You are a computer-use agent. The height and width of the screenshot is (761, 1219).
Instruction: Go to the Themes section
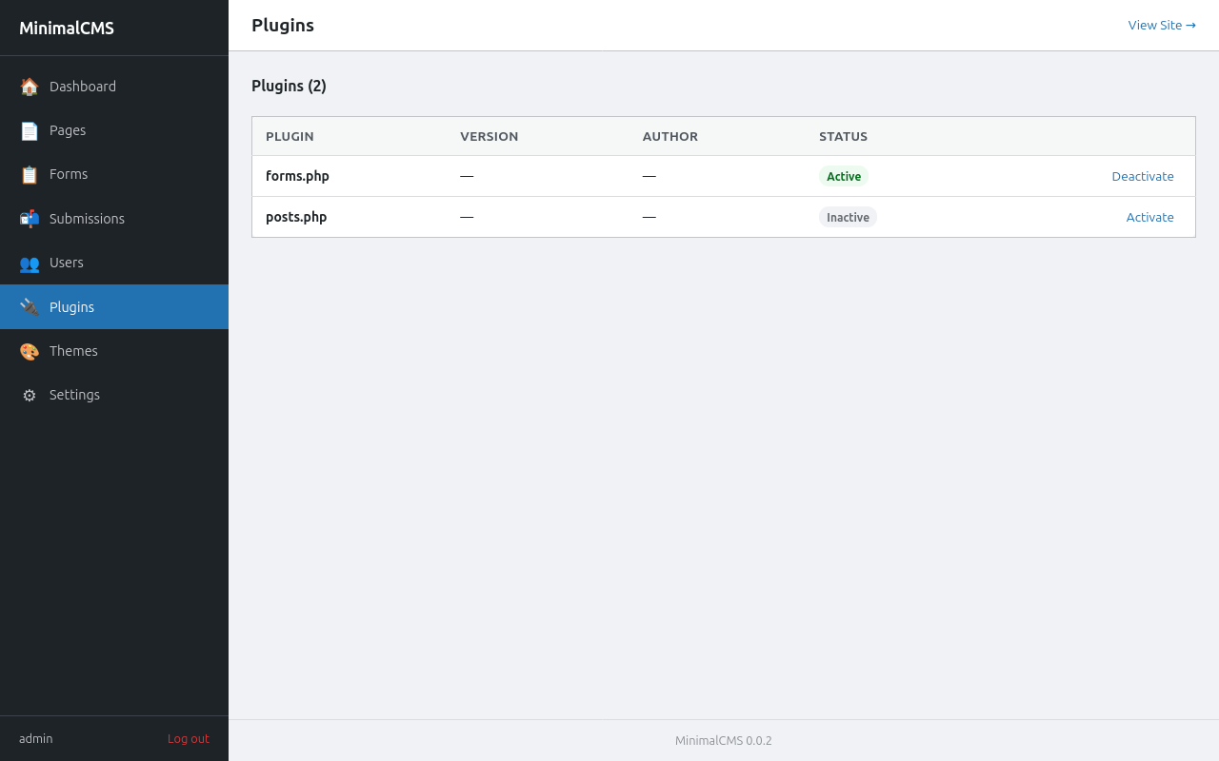[x=73, y=351]
